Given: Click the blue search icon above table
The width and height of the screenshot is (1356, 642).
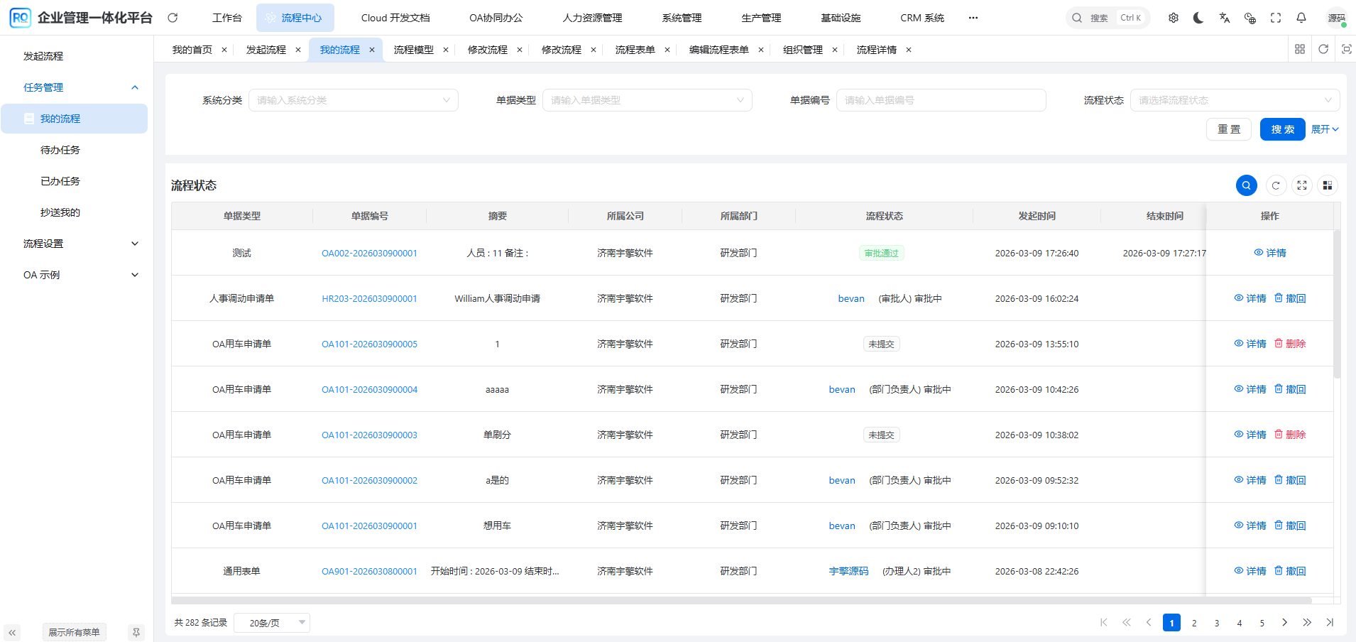Looking at the screenshot, I should pyautogui.click(x=1246, y=185).
